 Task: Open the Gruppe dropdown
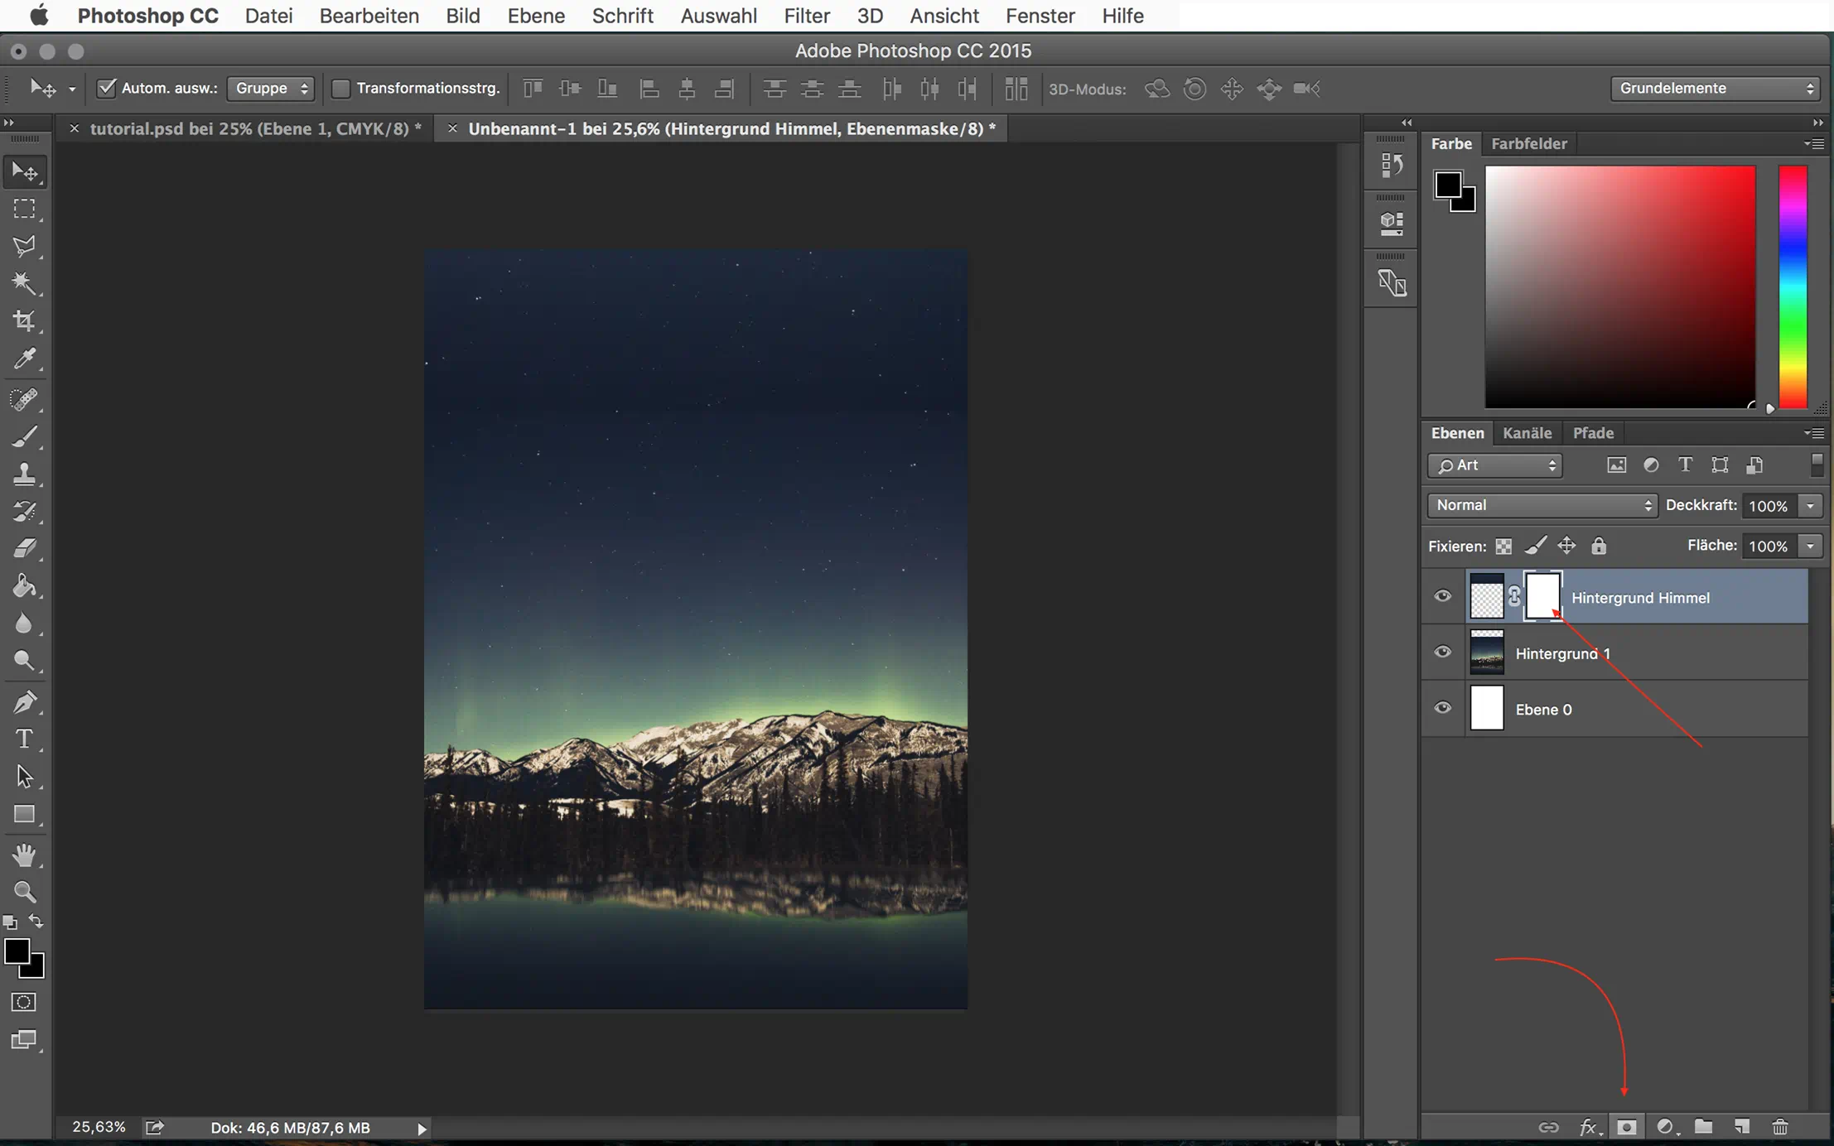tap(271, 88)
